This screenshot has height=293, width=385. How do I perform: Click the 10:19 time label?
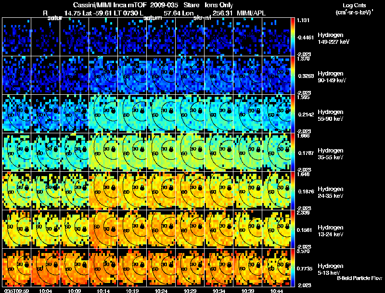coord(132,291)
